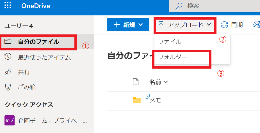260x133 pixels.
Task: Open 自分のファイル in the sidebar
Action: (x=47, y=41)
